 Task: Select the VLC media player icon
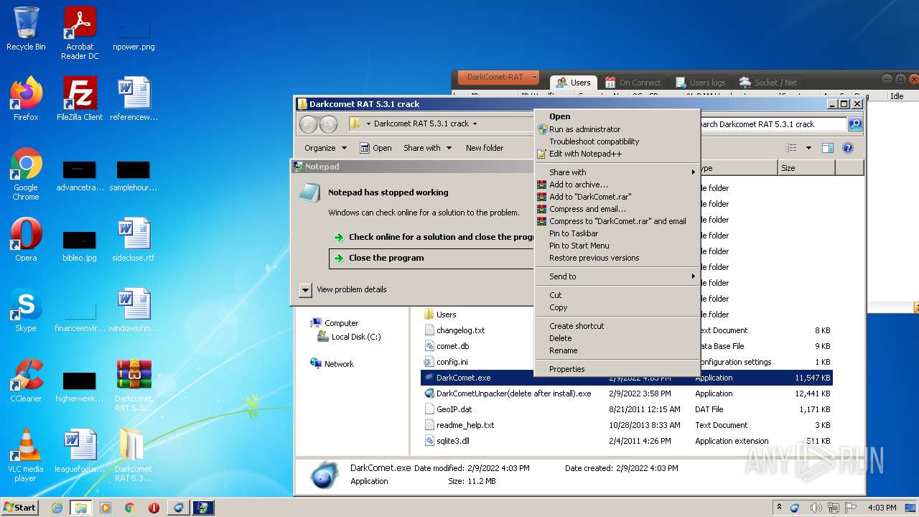pos(26,455)
